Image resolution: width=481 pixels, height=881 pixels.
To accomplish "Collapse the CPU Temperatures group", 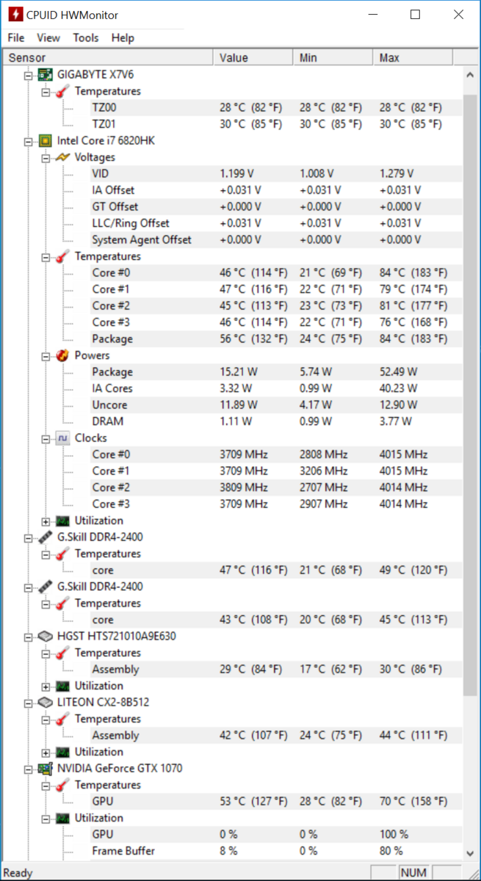I will point(46,257).
